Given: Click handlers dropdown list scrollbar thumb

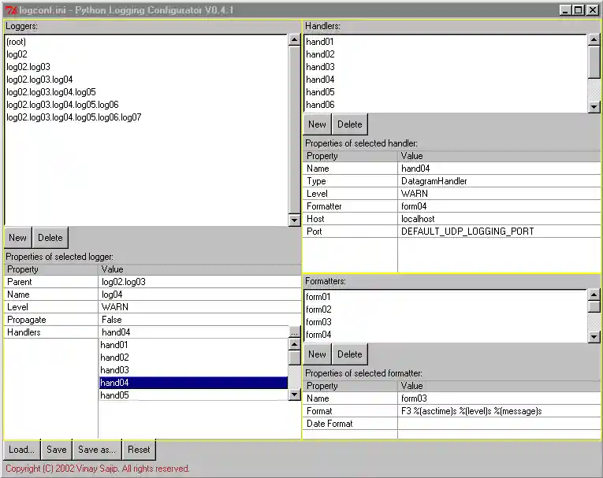Looking at the screenshot, I should tap(294, 358).
